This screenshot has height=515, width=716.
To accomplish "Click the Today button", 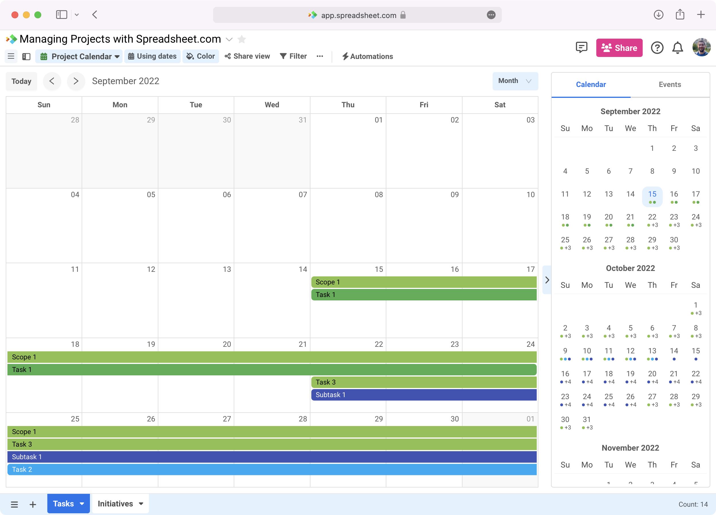I will (x=21, y=81).
